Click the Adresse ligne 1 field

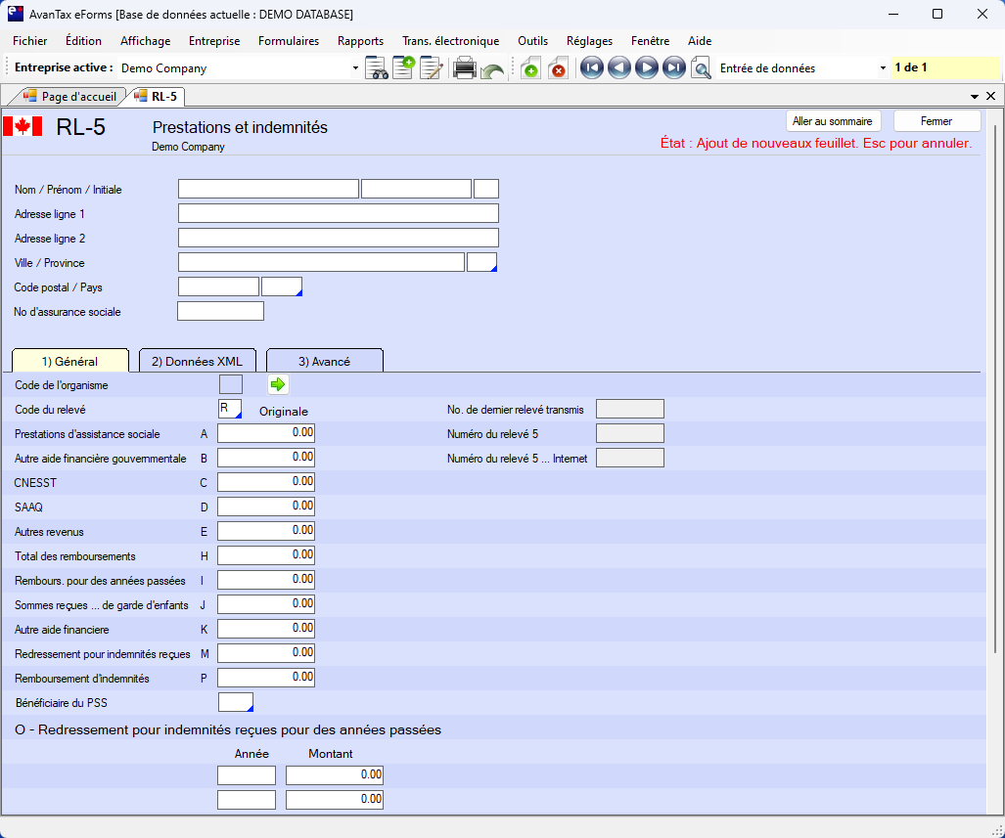(339, 213)
